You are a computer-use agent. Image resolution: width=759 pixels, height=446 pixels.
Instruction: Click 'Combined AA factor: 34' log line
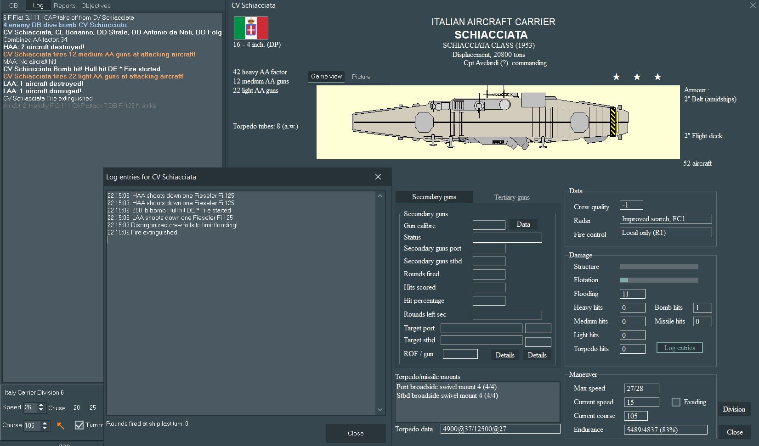pos(35,39)
